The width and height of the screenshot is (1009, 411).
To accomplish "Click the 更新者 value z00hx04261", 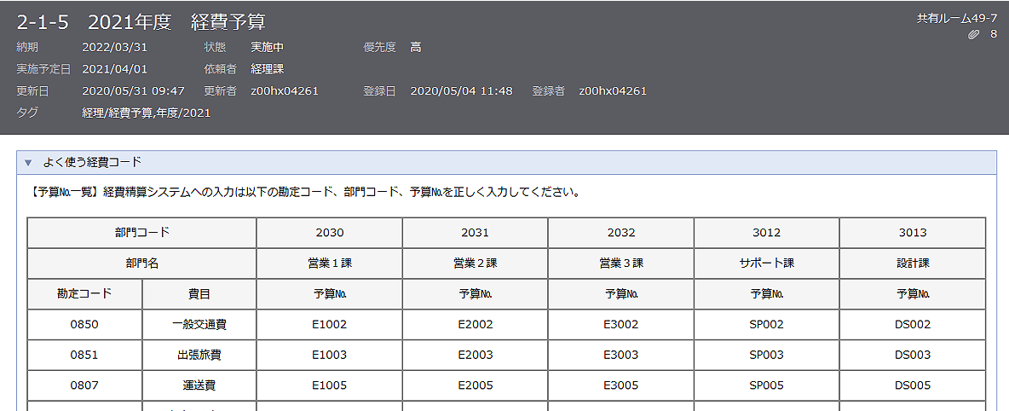I will (x=285, y=91).
